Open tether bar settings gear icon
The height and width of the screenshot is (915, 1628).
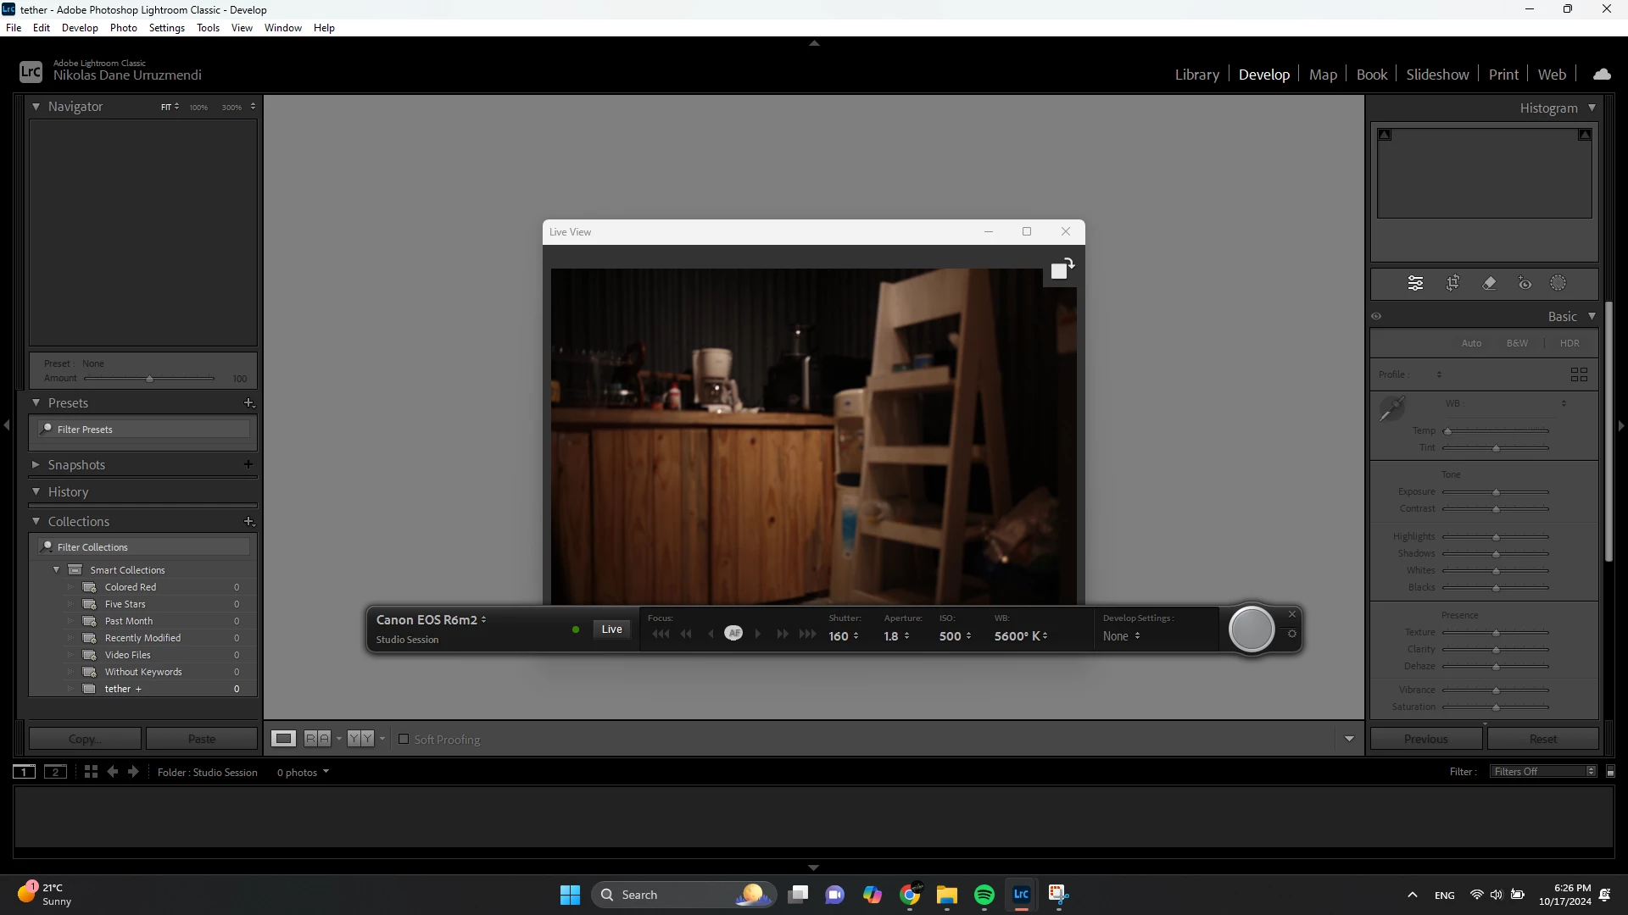click(1292, 635)
